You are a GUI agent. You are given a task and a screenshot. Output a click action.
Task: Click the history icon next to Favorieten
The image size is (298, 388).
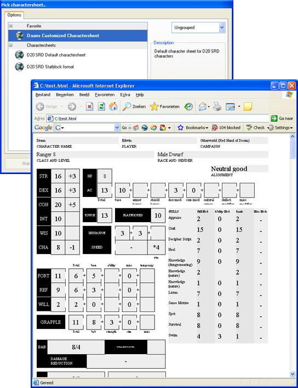coord(188,107)
